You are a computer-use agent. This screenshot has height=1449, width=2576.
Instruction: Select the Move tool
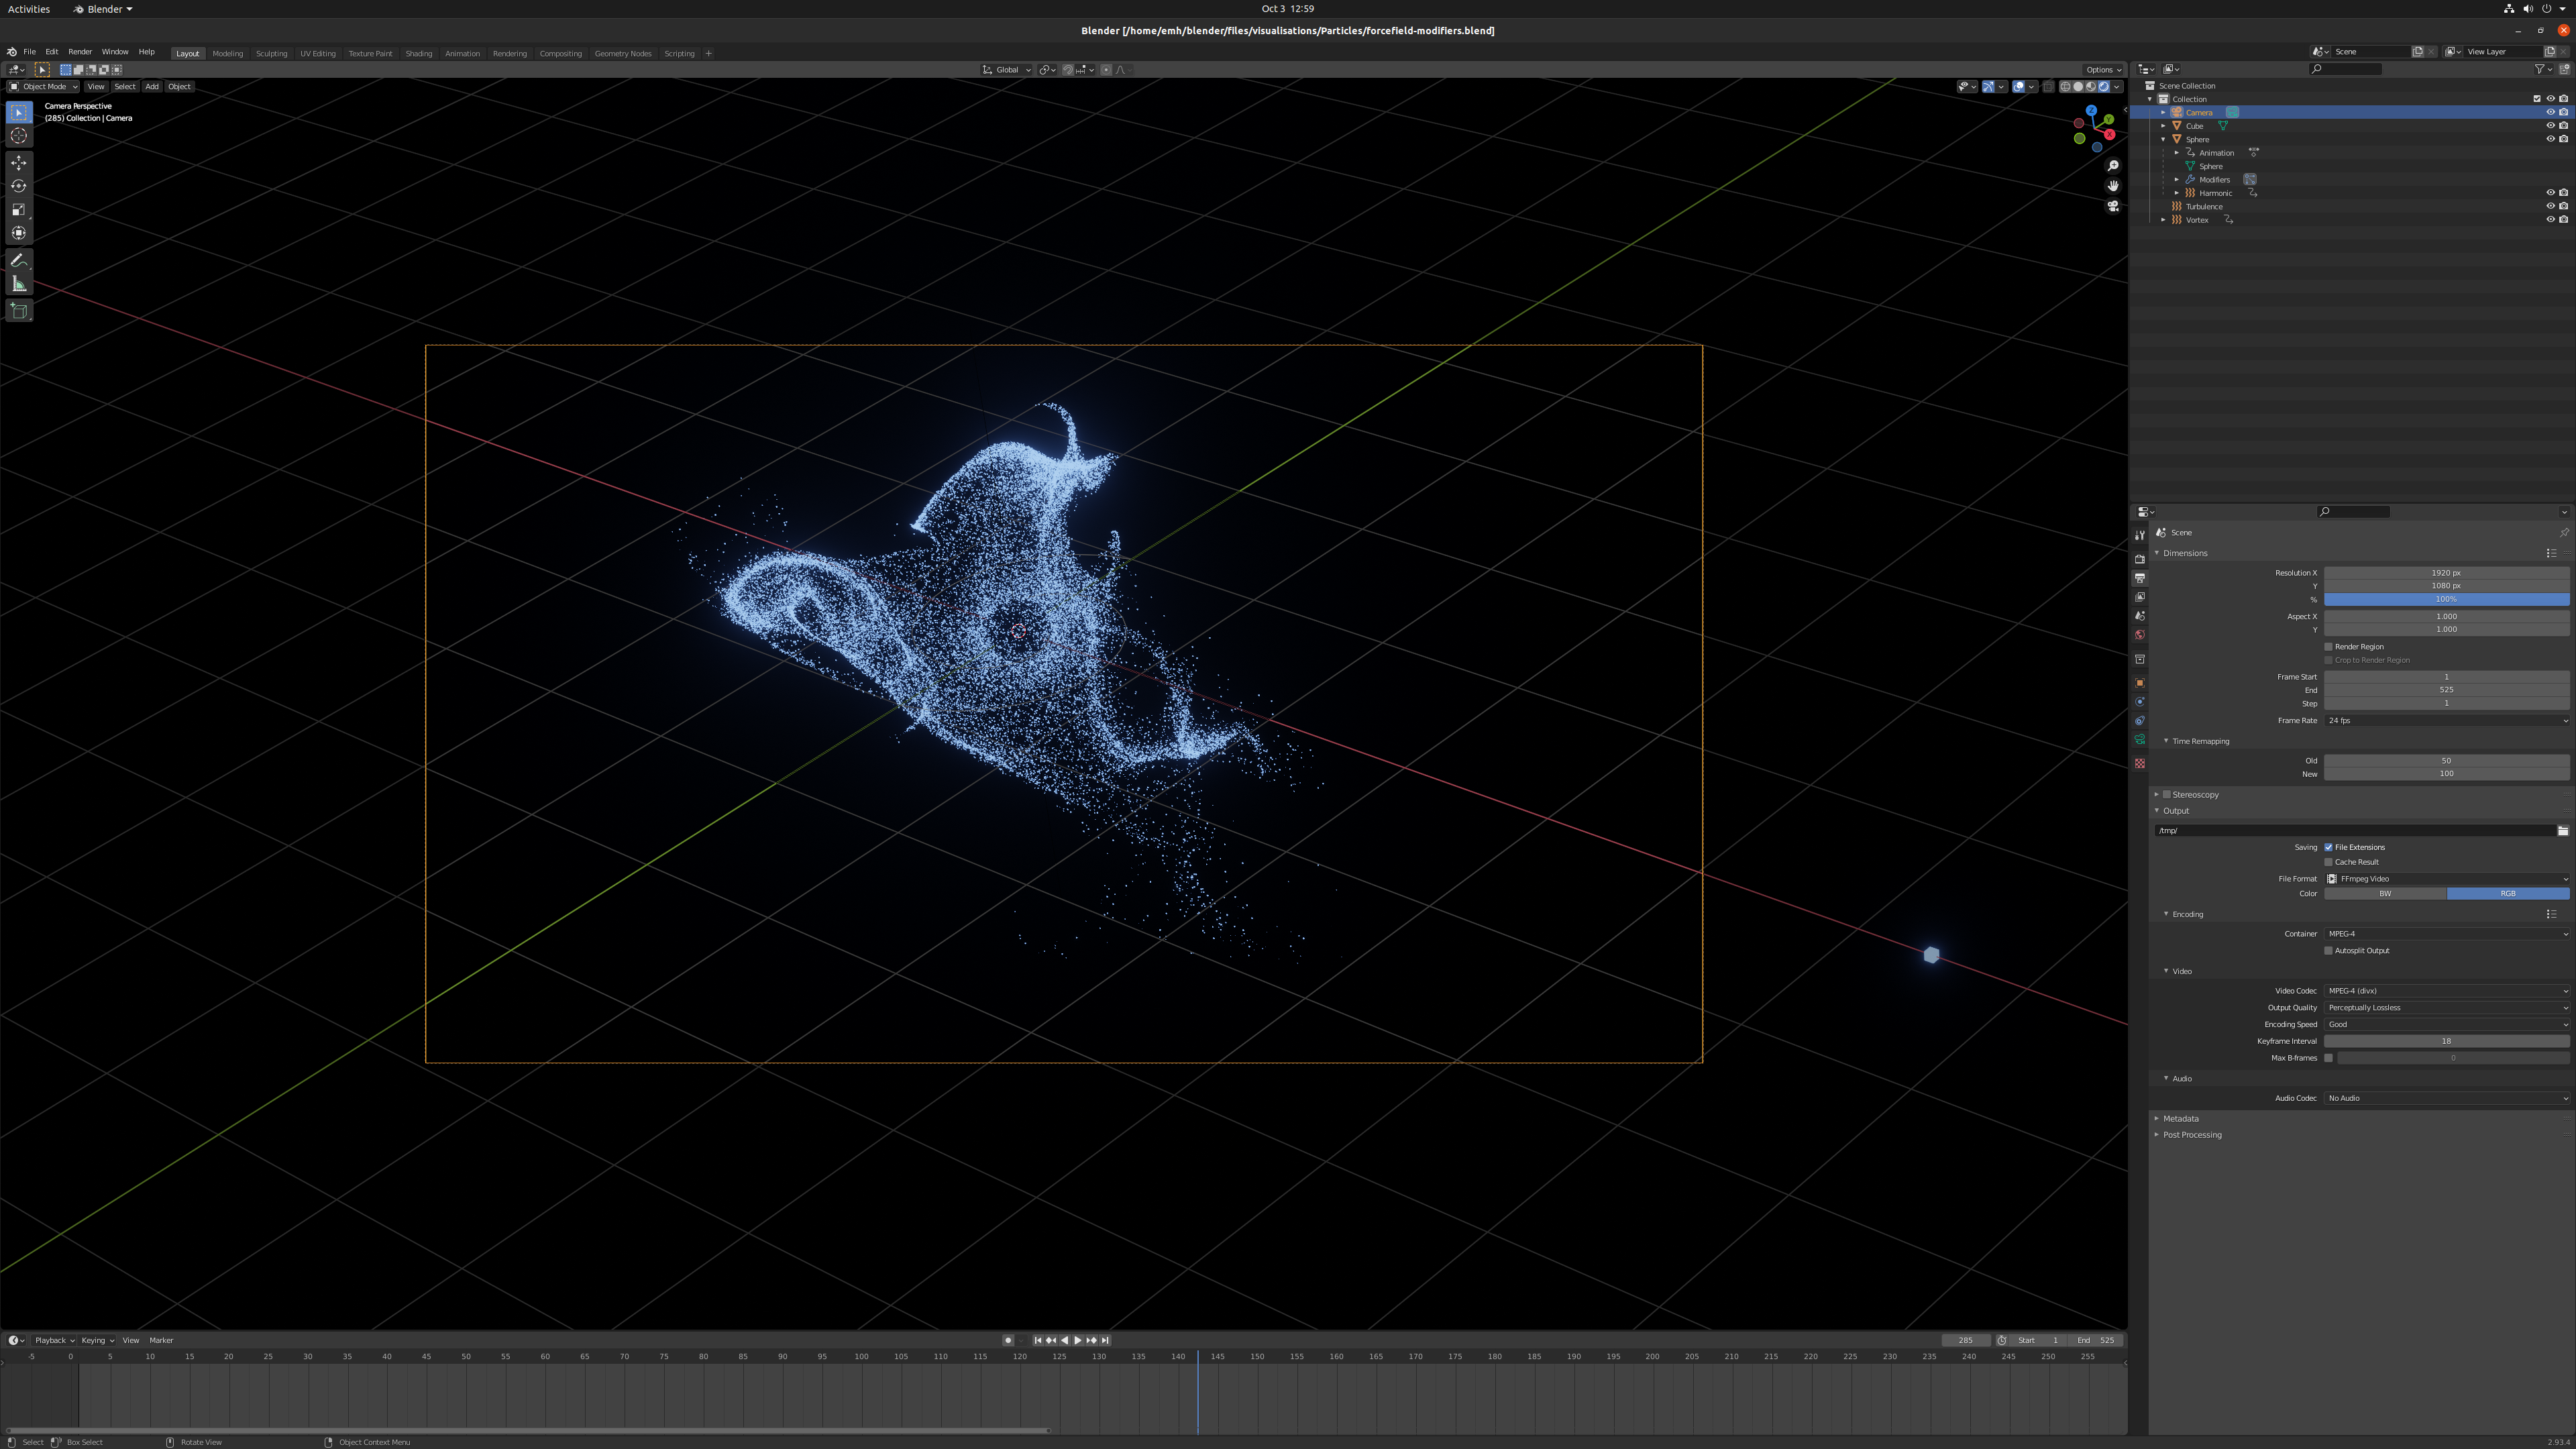point(19,163)
